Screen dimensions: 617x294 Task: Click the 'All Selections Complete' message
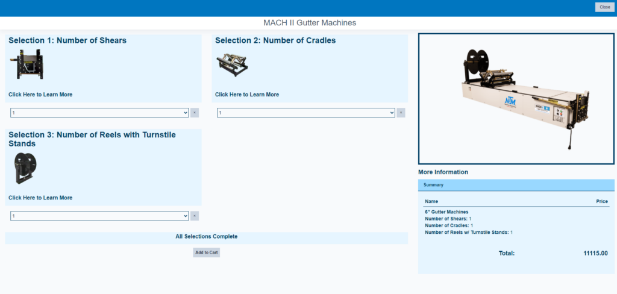pos(207,237)
